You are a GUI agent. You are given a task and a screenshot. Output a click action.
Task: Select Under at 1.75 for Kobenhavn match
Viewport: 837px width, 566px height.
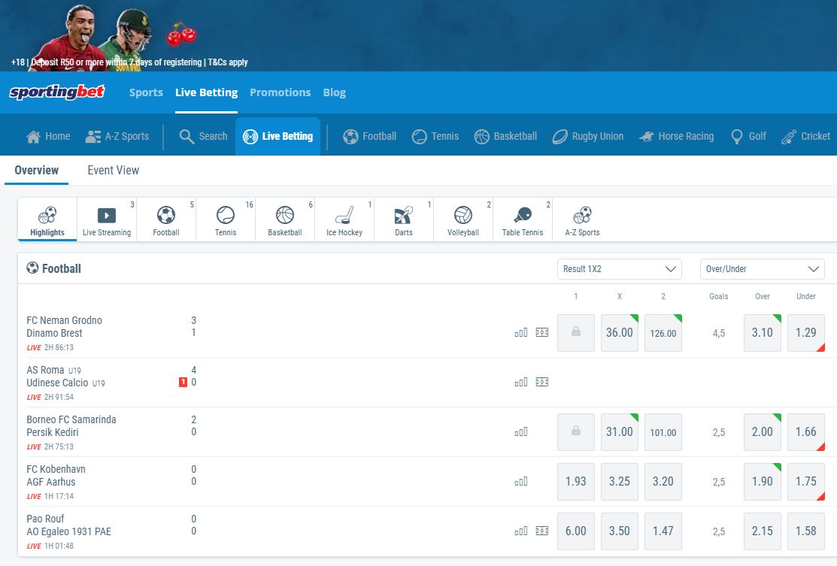(x=806, y=482)
